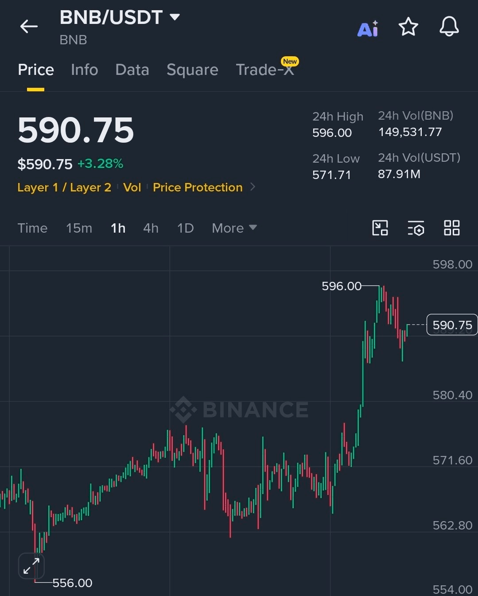This screenshot has width=478, height=596.
Task: Tap the back arrow icon
Action: 29,27
